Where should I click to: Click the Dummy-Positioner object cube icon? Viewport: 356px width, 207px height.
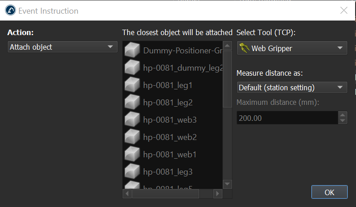point(132,51)
